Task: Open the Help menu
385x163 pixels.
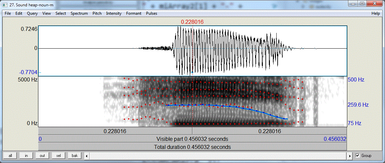Action: [376, 13]
